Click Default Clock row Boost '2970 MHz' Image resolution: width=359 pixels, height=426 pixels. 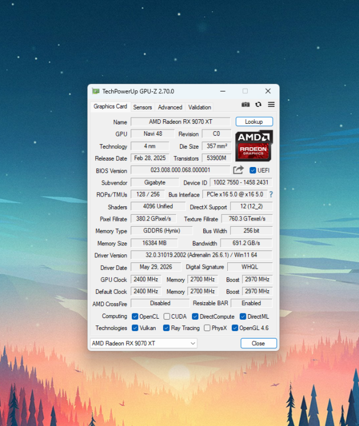tap(257, 291)
